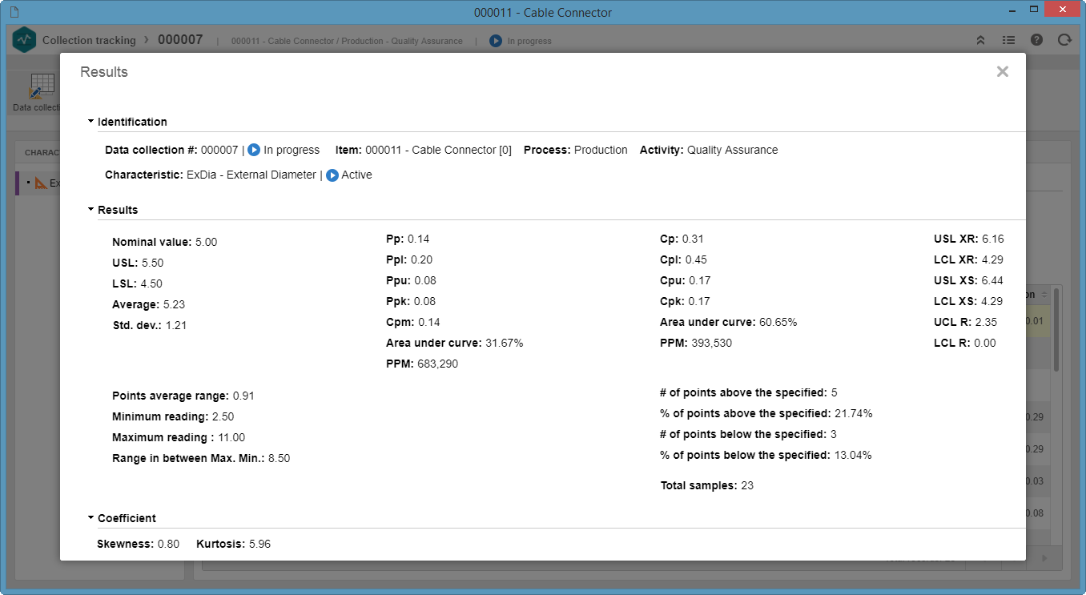The width and height of the screenshot is (1086, 595).
Task: Open the Data collection toolbar button
Action: (36, 93)
